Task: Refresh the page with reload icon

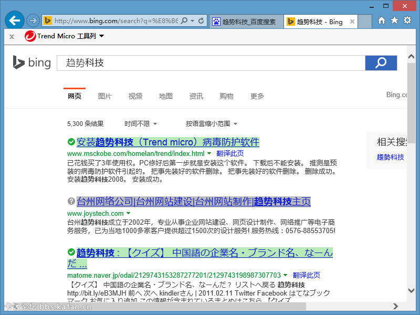Action: [201, 20]
